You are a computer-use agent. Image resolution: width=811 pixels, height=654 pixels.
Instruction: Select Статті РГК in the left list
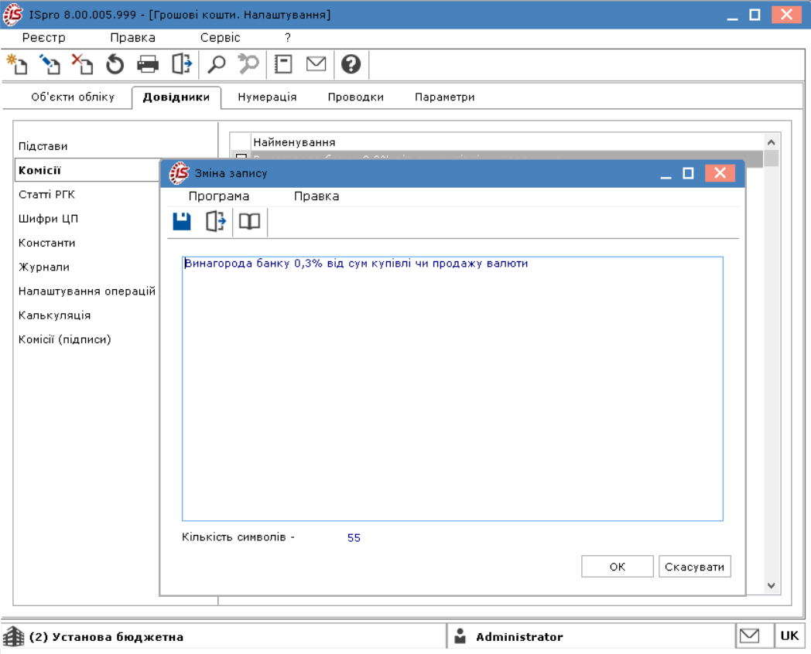point(46,195)
